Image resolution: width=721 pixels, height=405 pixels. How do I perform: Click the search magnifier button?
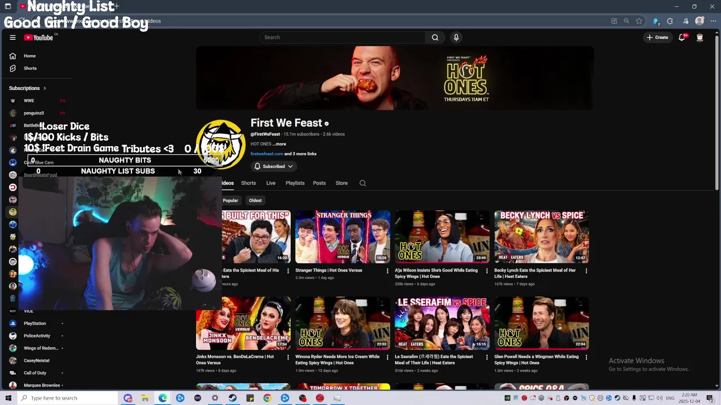pos(435,37)
